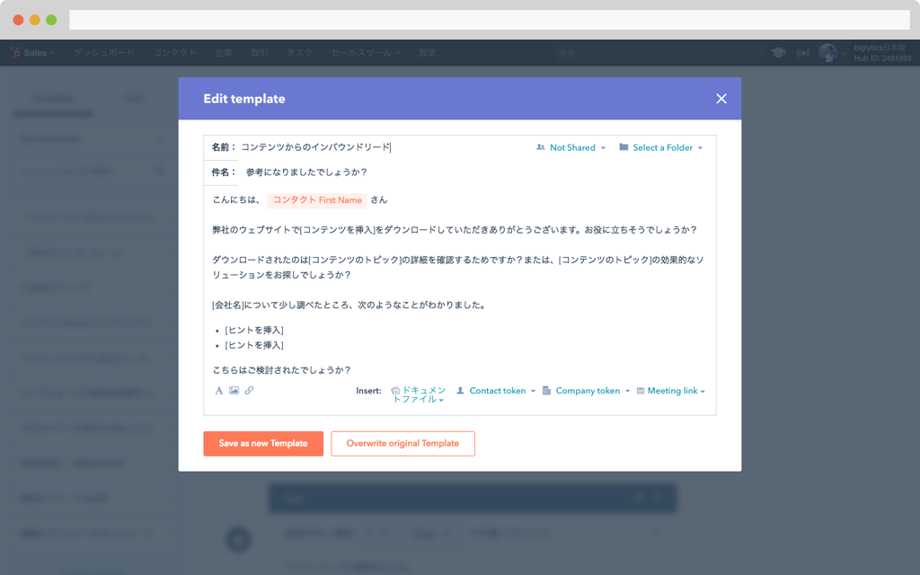Insert an image with the picture icon
This screenshot has width=920, height=575.
pos(234,390)
